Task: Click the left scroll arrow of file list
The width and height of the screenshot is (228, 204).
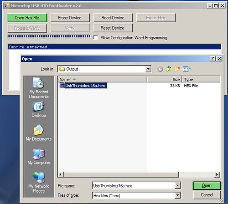Action: coord(61,174)
